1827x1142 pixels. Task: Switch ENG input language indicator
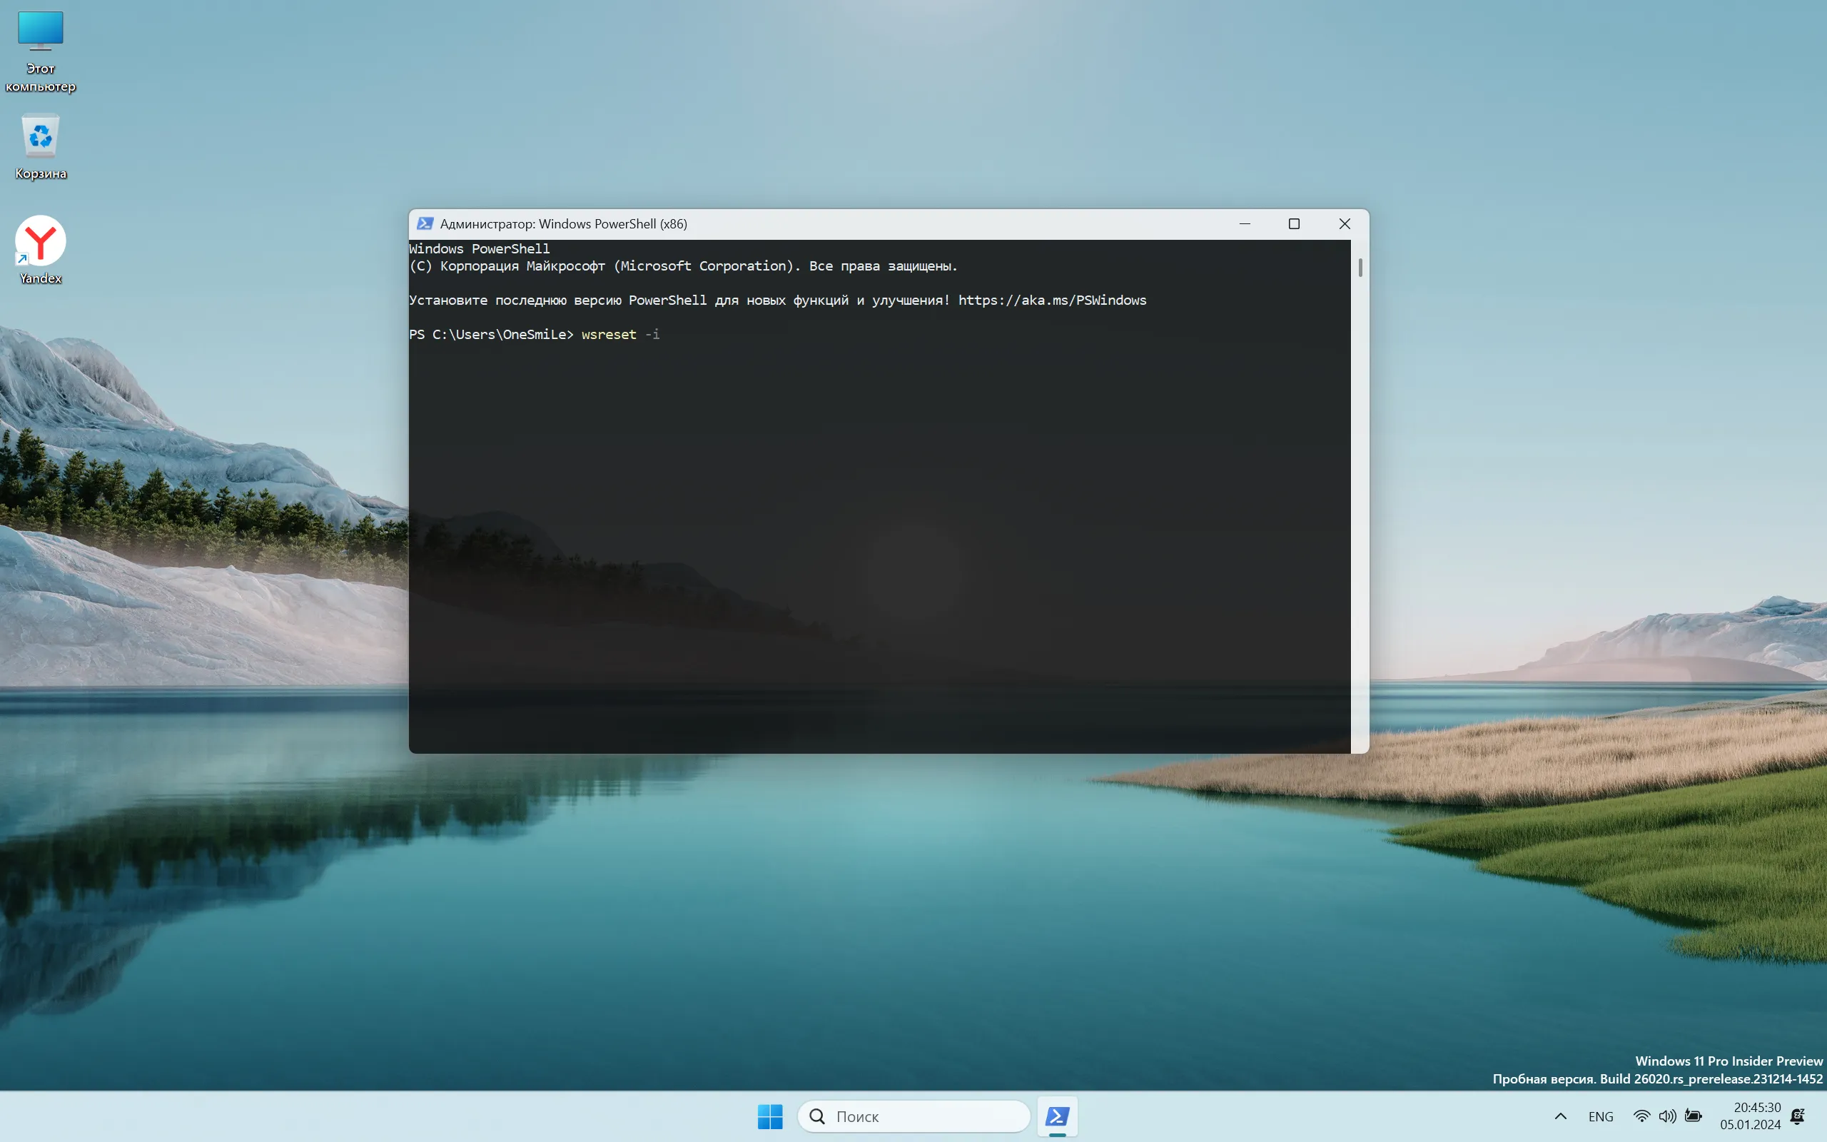[x=1601, y=1116]
